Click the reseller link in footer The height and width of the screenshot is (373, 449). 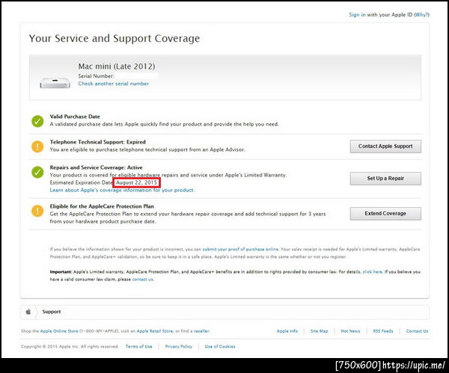click(x=201, y=331)
